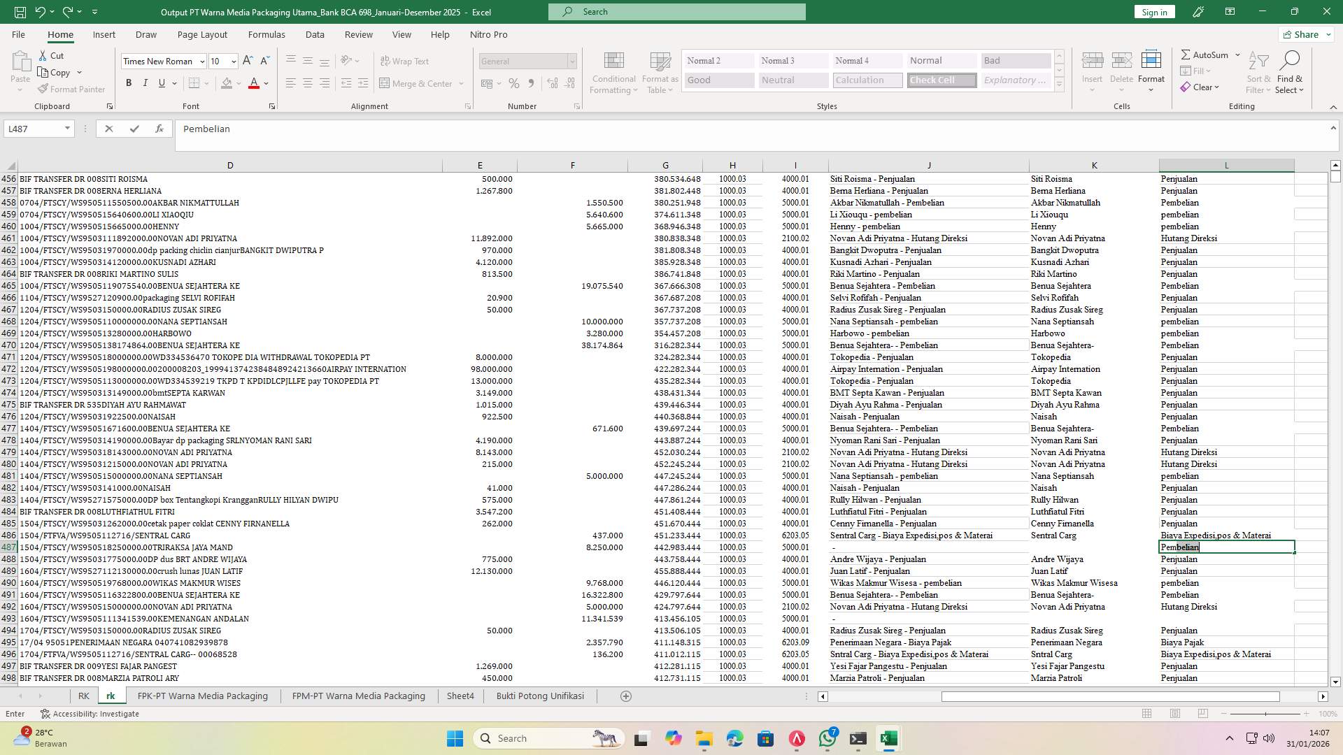This screenshot has height=755, width=1343.
Task: Open the Bukti Potong Unifikasi sheet
Action: click(539, 696)
